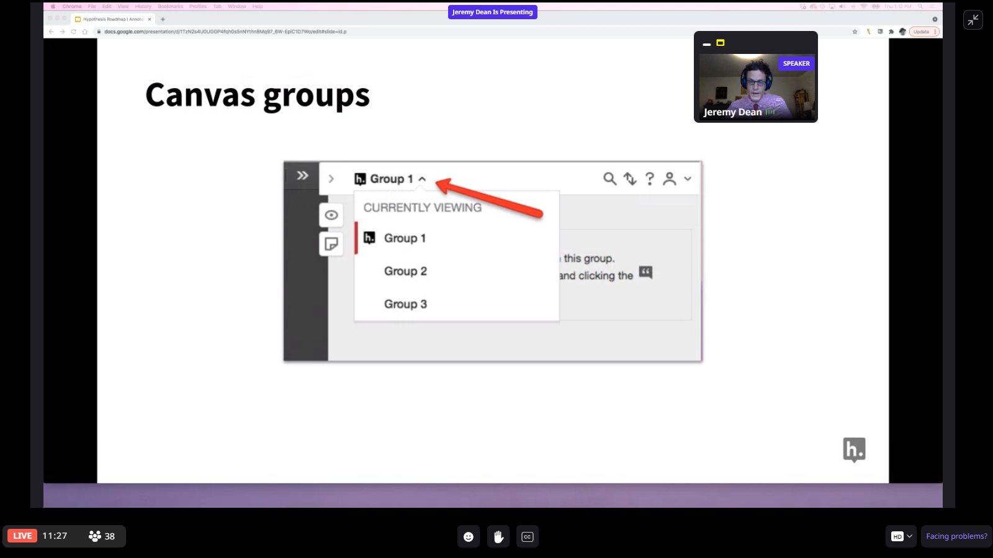Open the user account menu chevron
The height and width of the screenshot is (558, 993).
[688, 179]
